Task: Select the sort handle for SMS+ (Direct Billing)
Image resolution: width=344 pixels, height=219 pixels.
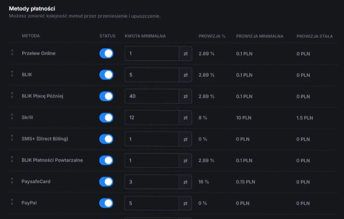Action: tap(12, 138)
